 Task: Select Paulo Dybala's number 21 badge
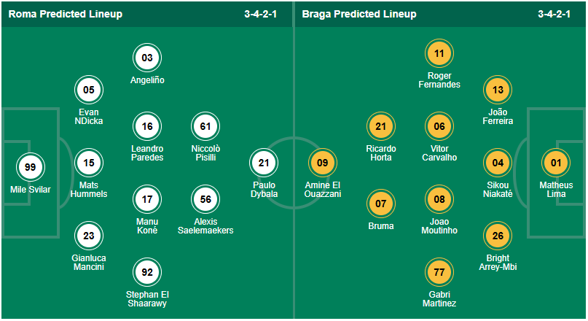[264, 163]
